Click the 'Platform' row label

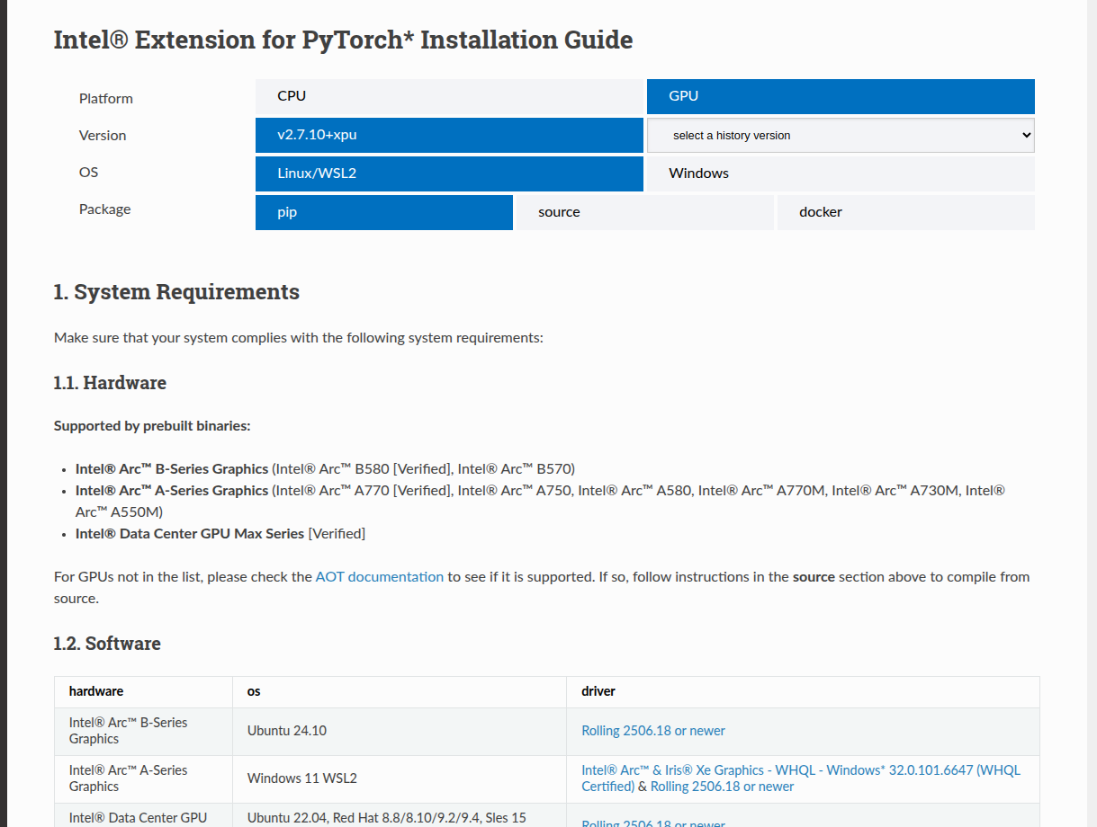[x=105, y=99]
